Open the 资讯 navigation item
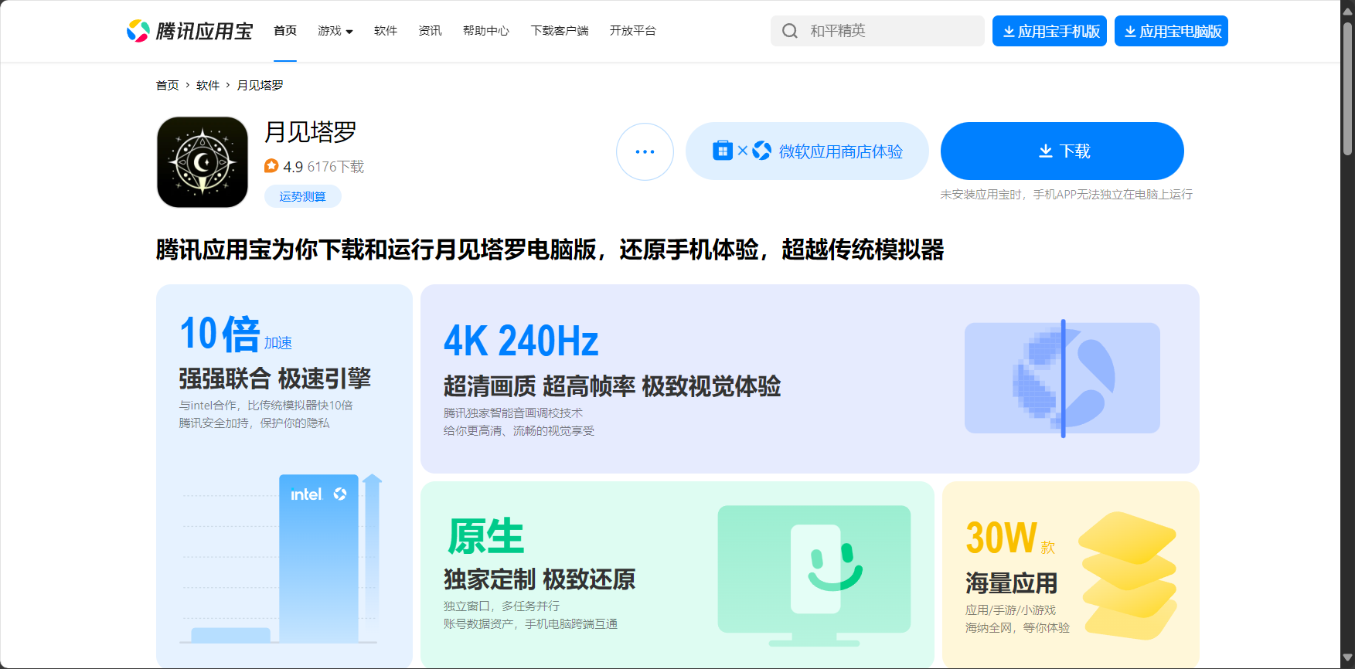The width and height of the screenshot is (1355, 669). (430, 31)
